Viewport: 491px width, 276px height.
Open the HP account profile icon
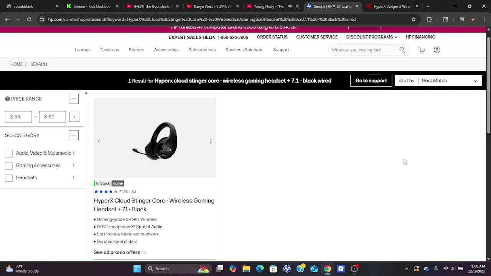[x=437, y=50]
